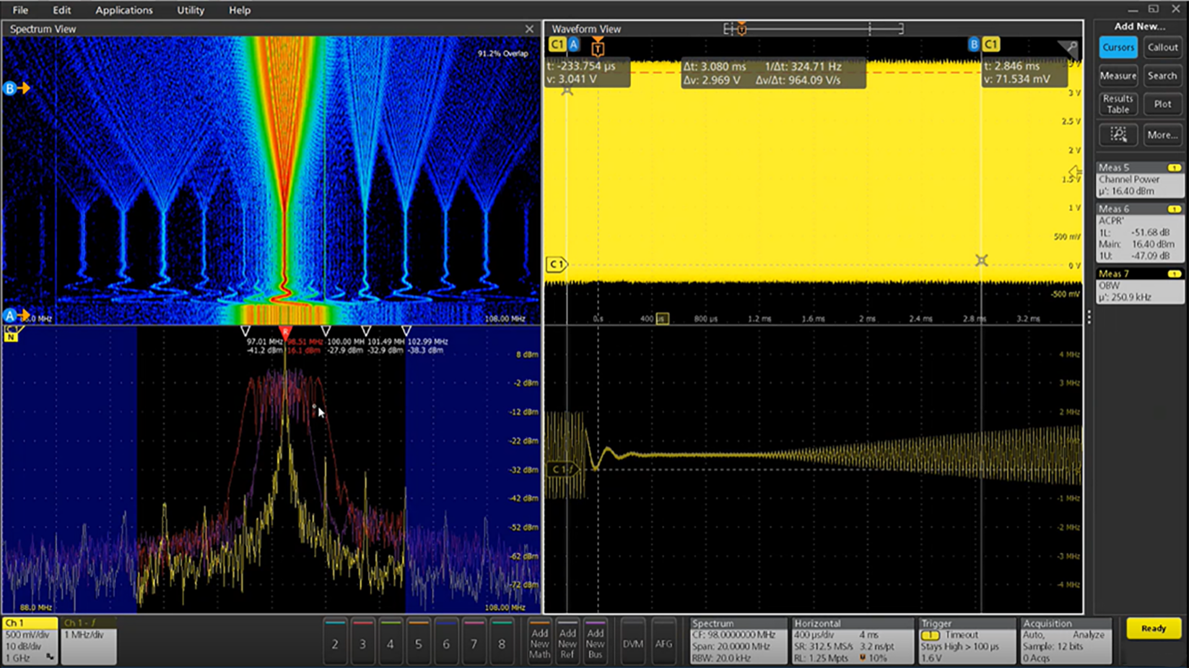
Task: Add a new Bus waveform
Action: (x=595, y=643)
